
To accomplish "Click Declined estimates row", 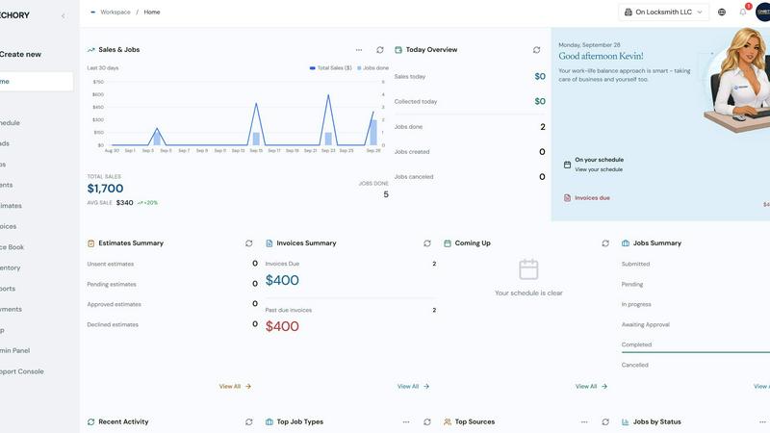I will click(172, 324).
